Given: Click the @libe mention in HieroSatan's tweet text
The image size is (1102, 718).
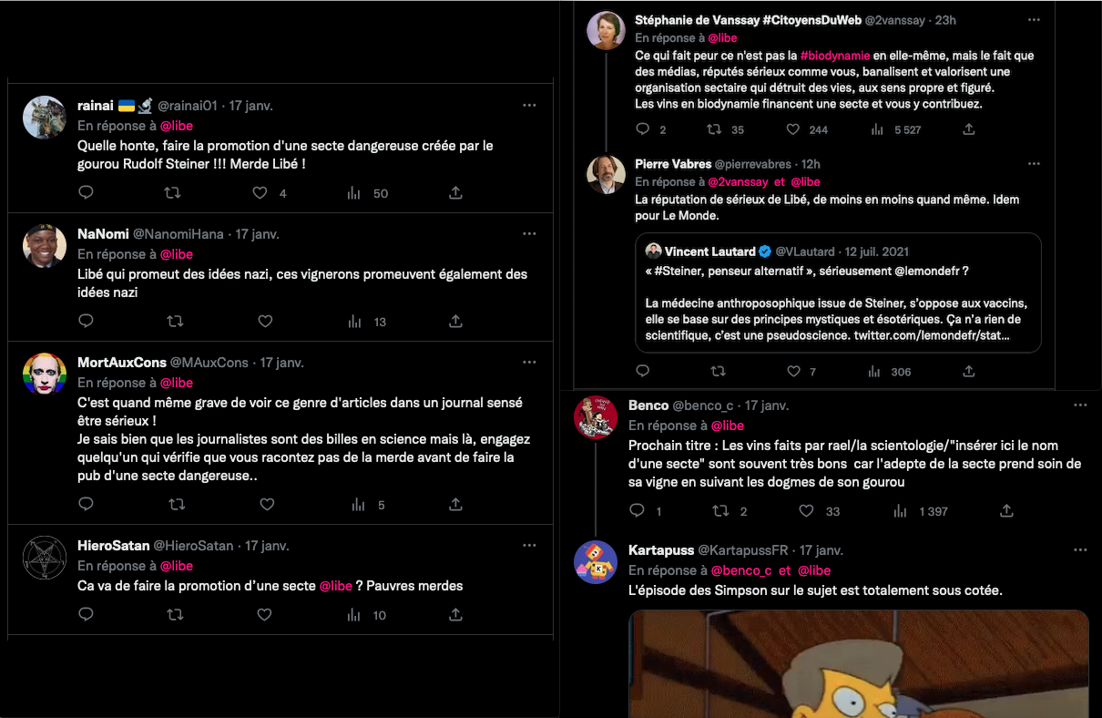Looking at the screenshot, I should 335,586.
